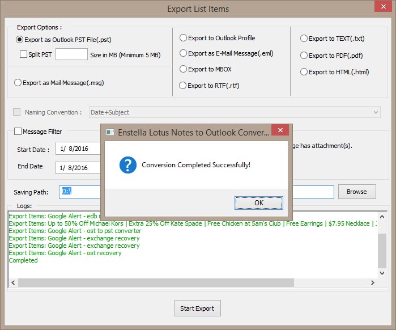Select Export as Mail Message (.msg)
This screenshot has height=330, width=396.
tap(18, 83)
